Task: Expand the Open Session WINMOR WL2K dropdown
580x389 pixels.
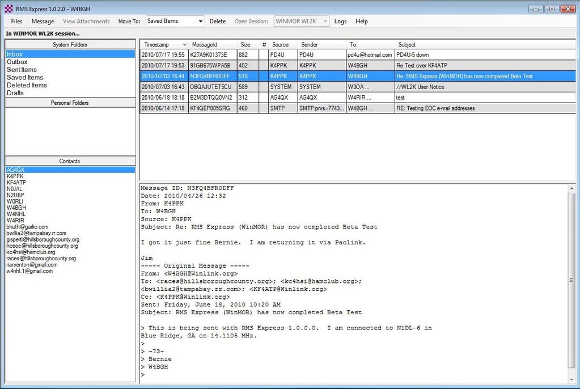Action: [x=325, y=21]
